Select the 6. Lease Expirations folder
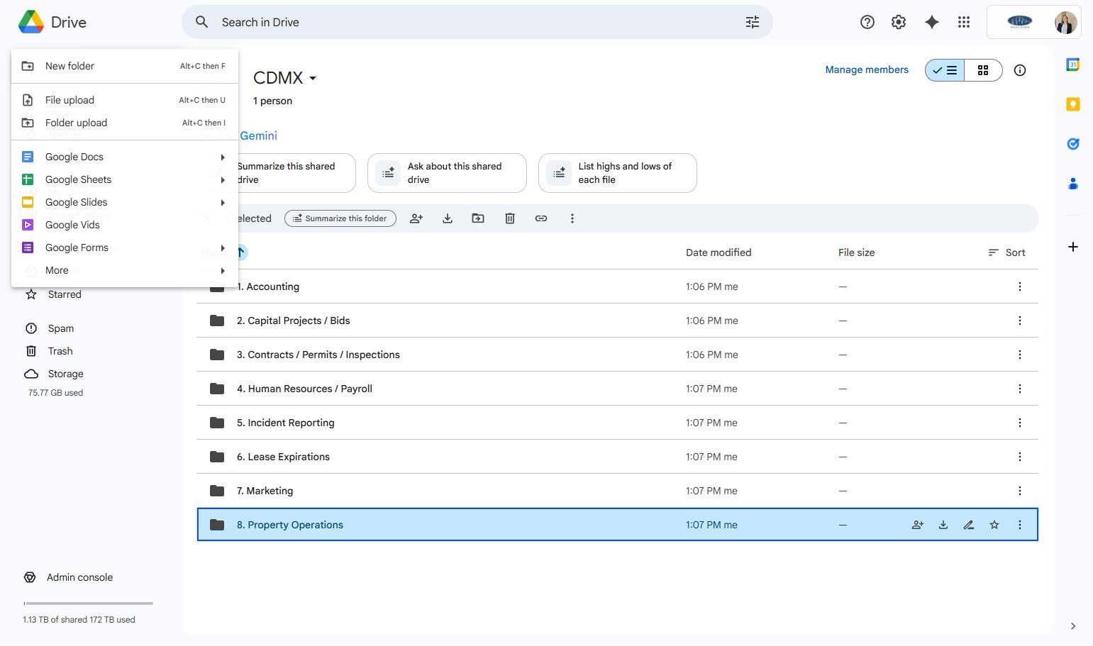The width and height of the screenshot is (1093, 646). coord(617,457)
